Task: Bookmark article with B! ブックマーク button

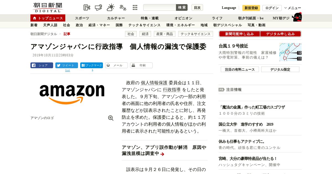Action: 92,65
